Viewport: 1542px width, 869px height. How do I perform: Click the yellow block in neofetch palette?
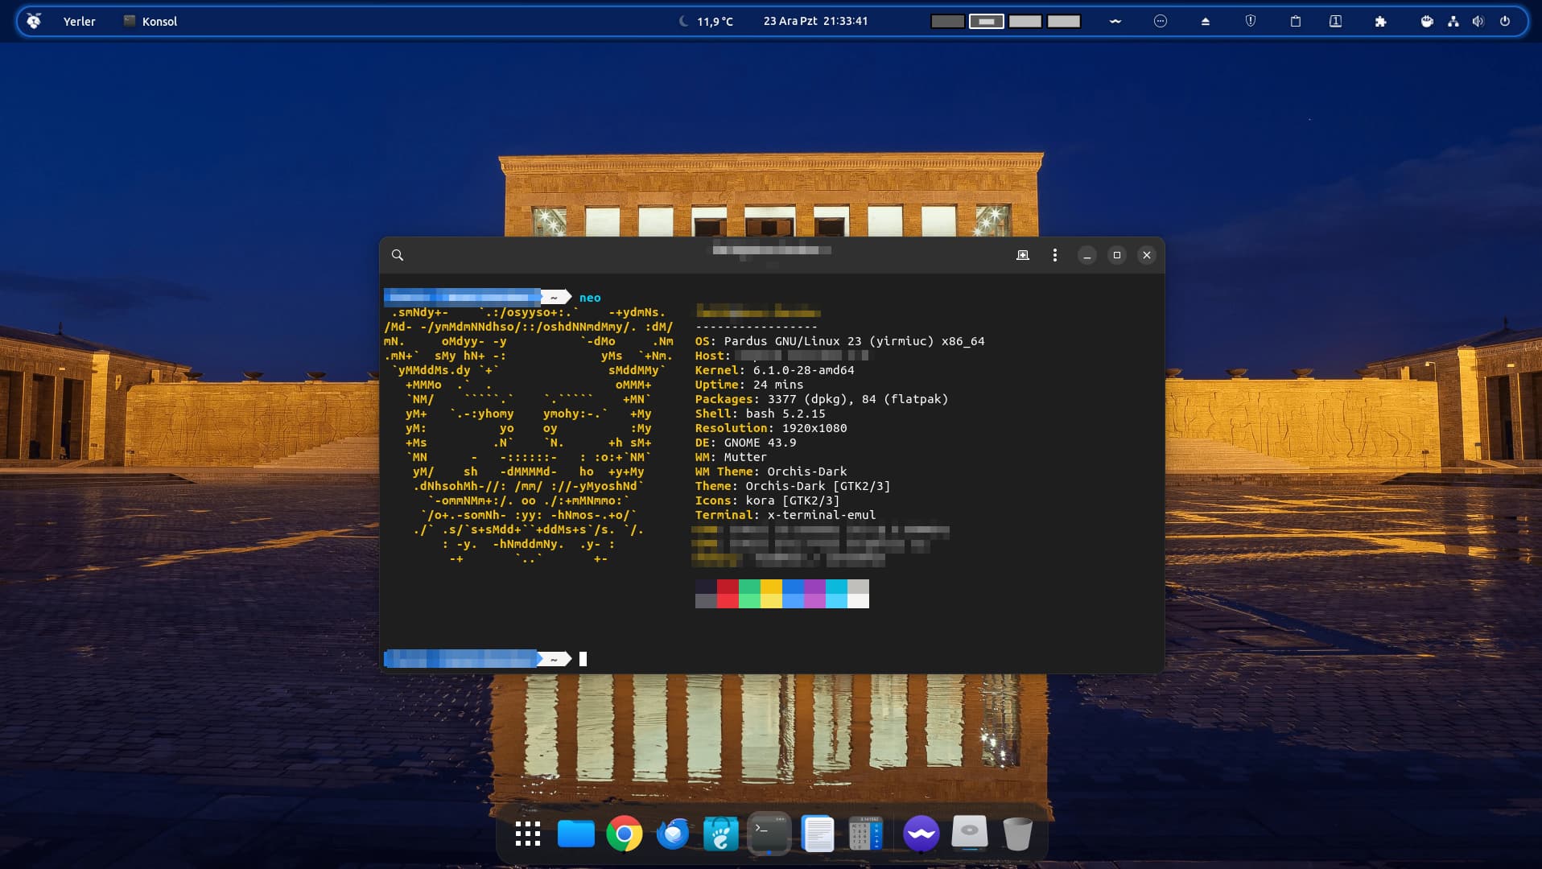[x=771, y=594]
